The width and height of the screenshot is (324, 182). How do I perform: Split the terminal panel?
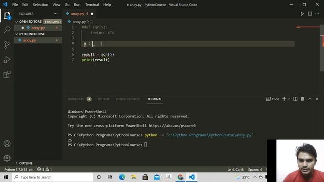295,99
